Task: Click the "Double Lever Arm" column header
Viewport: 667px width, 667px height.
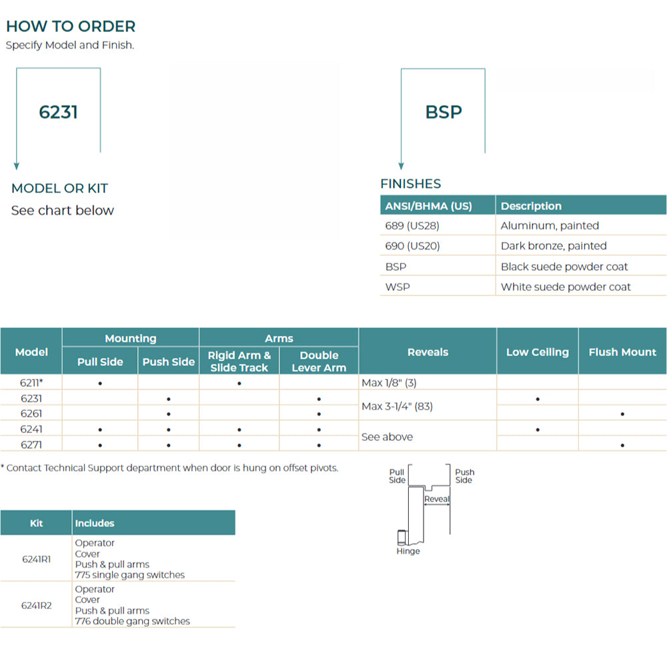Action: 319,362
